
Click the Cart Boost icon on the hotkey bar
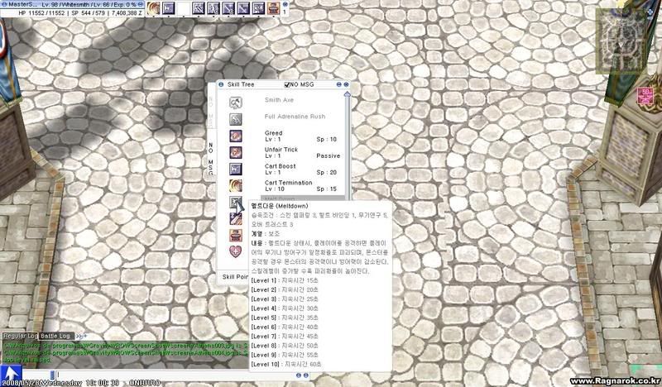pyautogui.click(x=169, y=7)
